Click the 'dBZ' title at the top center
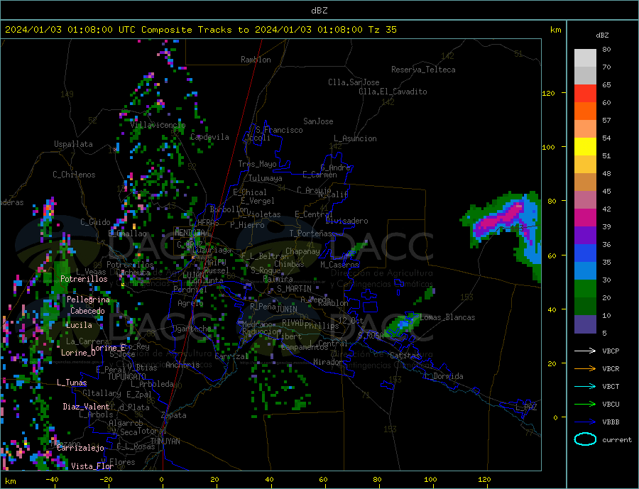 coord(319,11)
